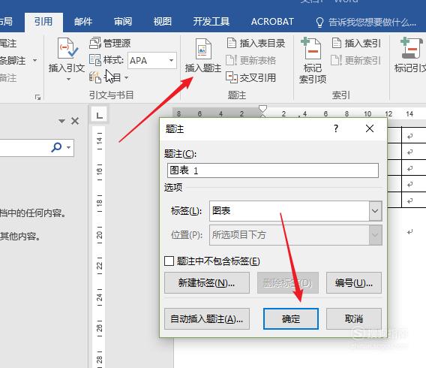The image size is (426, 368).
Task: Expand the 脚注 next-footnote dropdown arrow
Action: pyautogui.click(x=34, y=60)
